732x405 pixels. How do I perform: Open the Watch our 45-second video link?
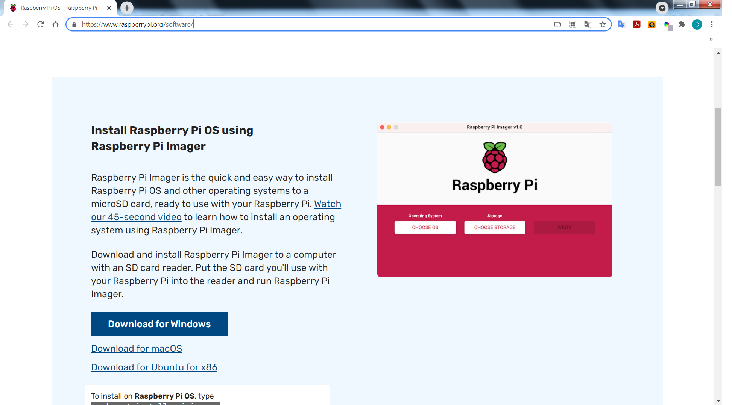pyautogui.click(x=136, y=217)
